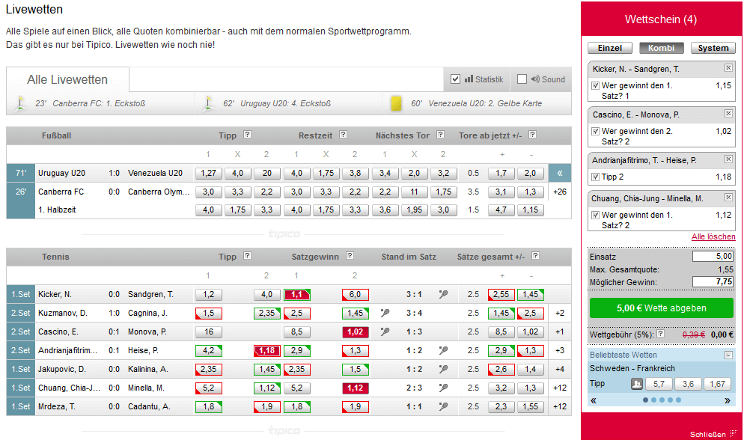This screenshot has height=443, width=744.
Task: Click the serve racket icon in Kuzmanov row
Action: [x=385, y=313]
